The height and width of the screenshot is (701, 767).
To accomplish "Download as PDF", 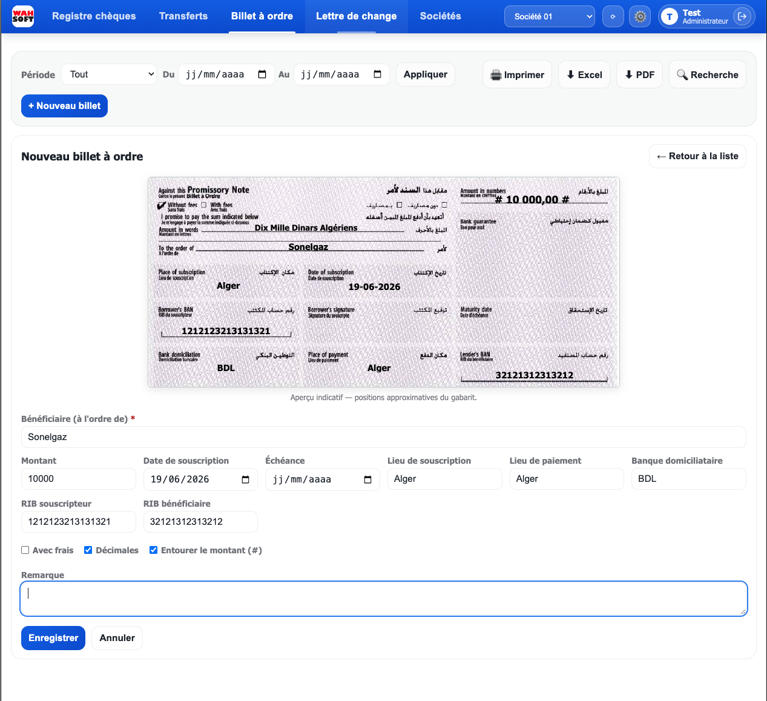I will [639, 74].
